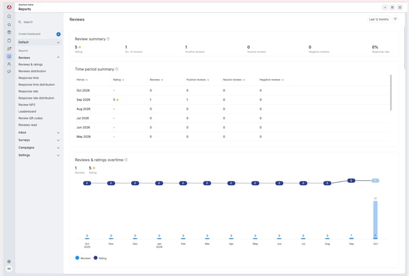409x276 pixels.
Task: Sort by the Period column header
Action: pyautogui.click(x=82, y=80)
